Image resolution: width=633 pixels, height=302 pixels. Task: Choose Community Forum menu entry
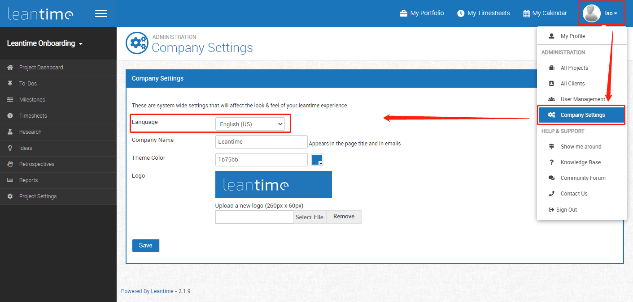(x=582, y=178)
